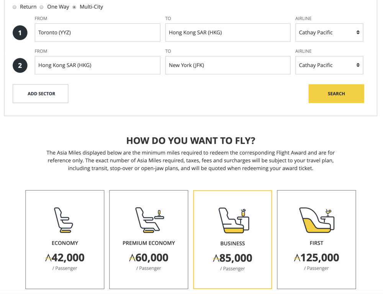
Task: Open the sector 1 Cathay Pacific airline dropdown
Action: [x=329, y=33]
